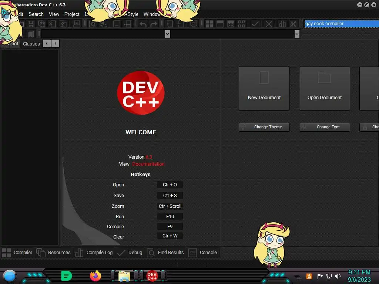Click the Rebuild All toolbar icon
The height and width of the screenshot is (284, 379).
click(x=241, y=24)
